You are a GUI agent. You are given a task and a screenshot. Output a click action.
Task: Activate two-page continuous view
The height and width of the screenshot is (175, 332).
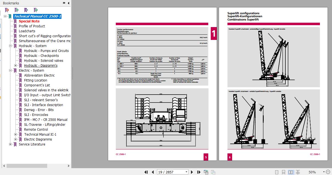(x=297, y=172)
